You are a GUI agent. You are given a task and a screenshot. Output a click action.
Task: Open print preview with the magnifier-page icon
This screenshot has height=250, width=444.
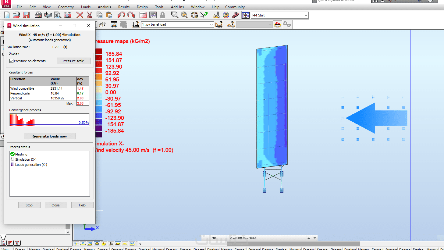58,15
